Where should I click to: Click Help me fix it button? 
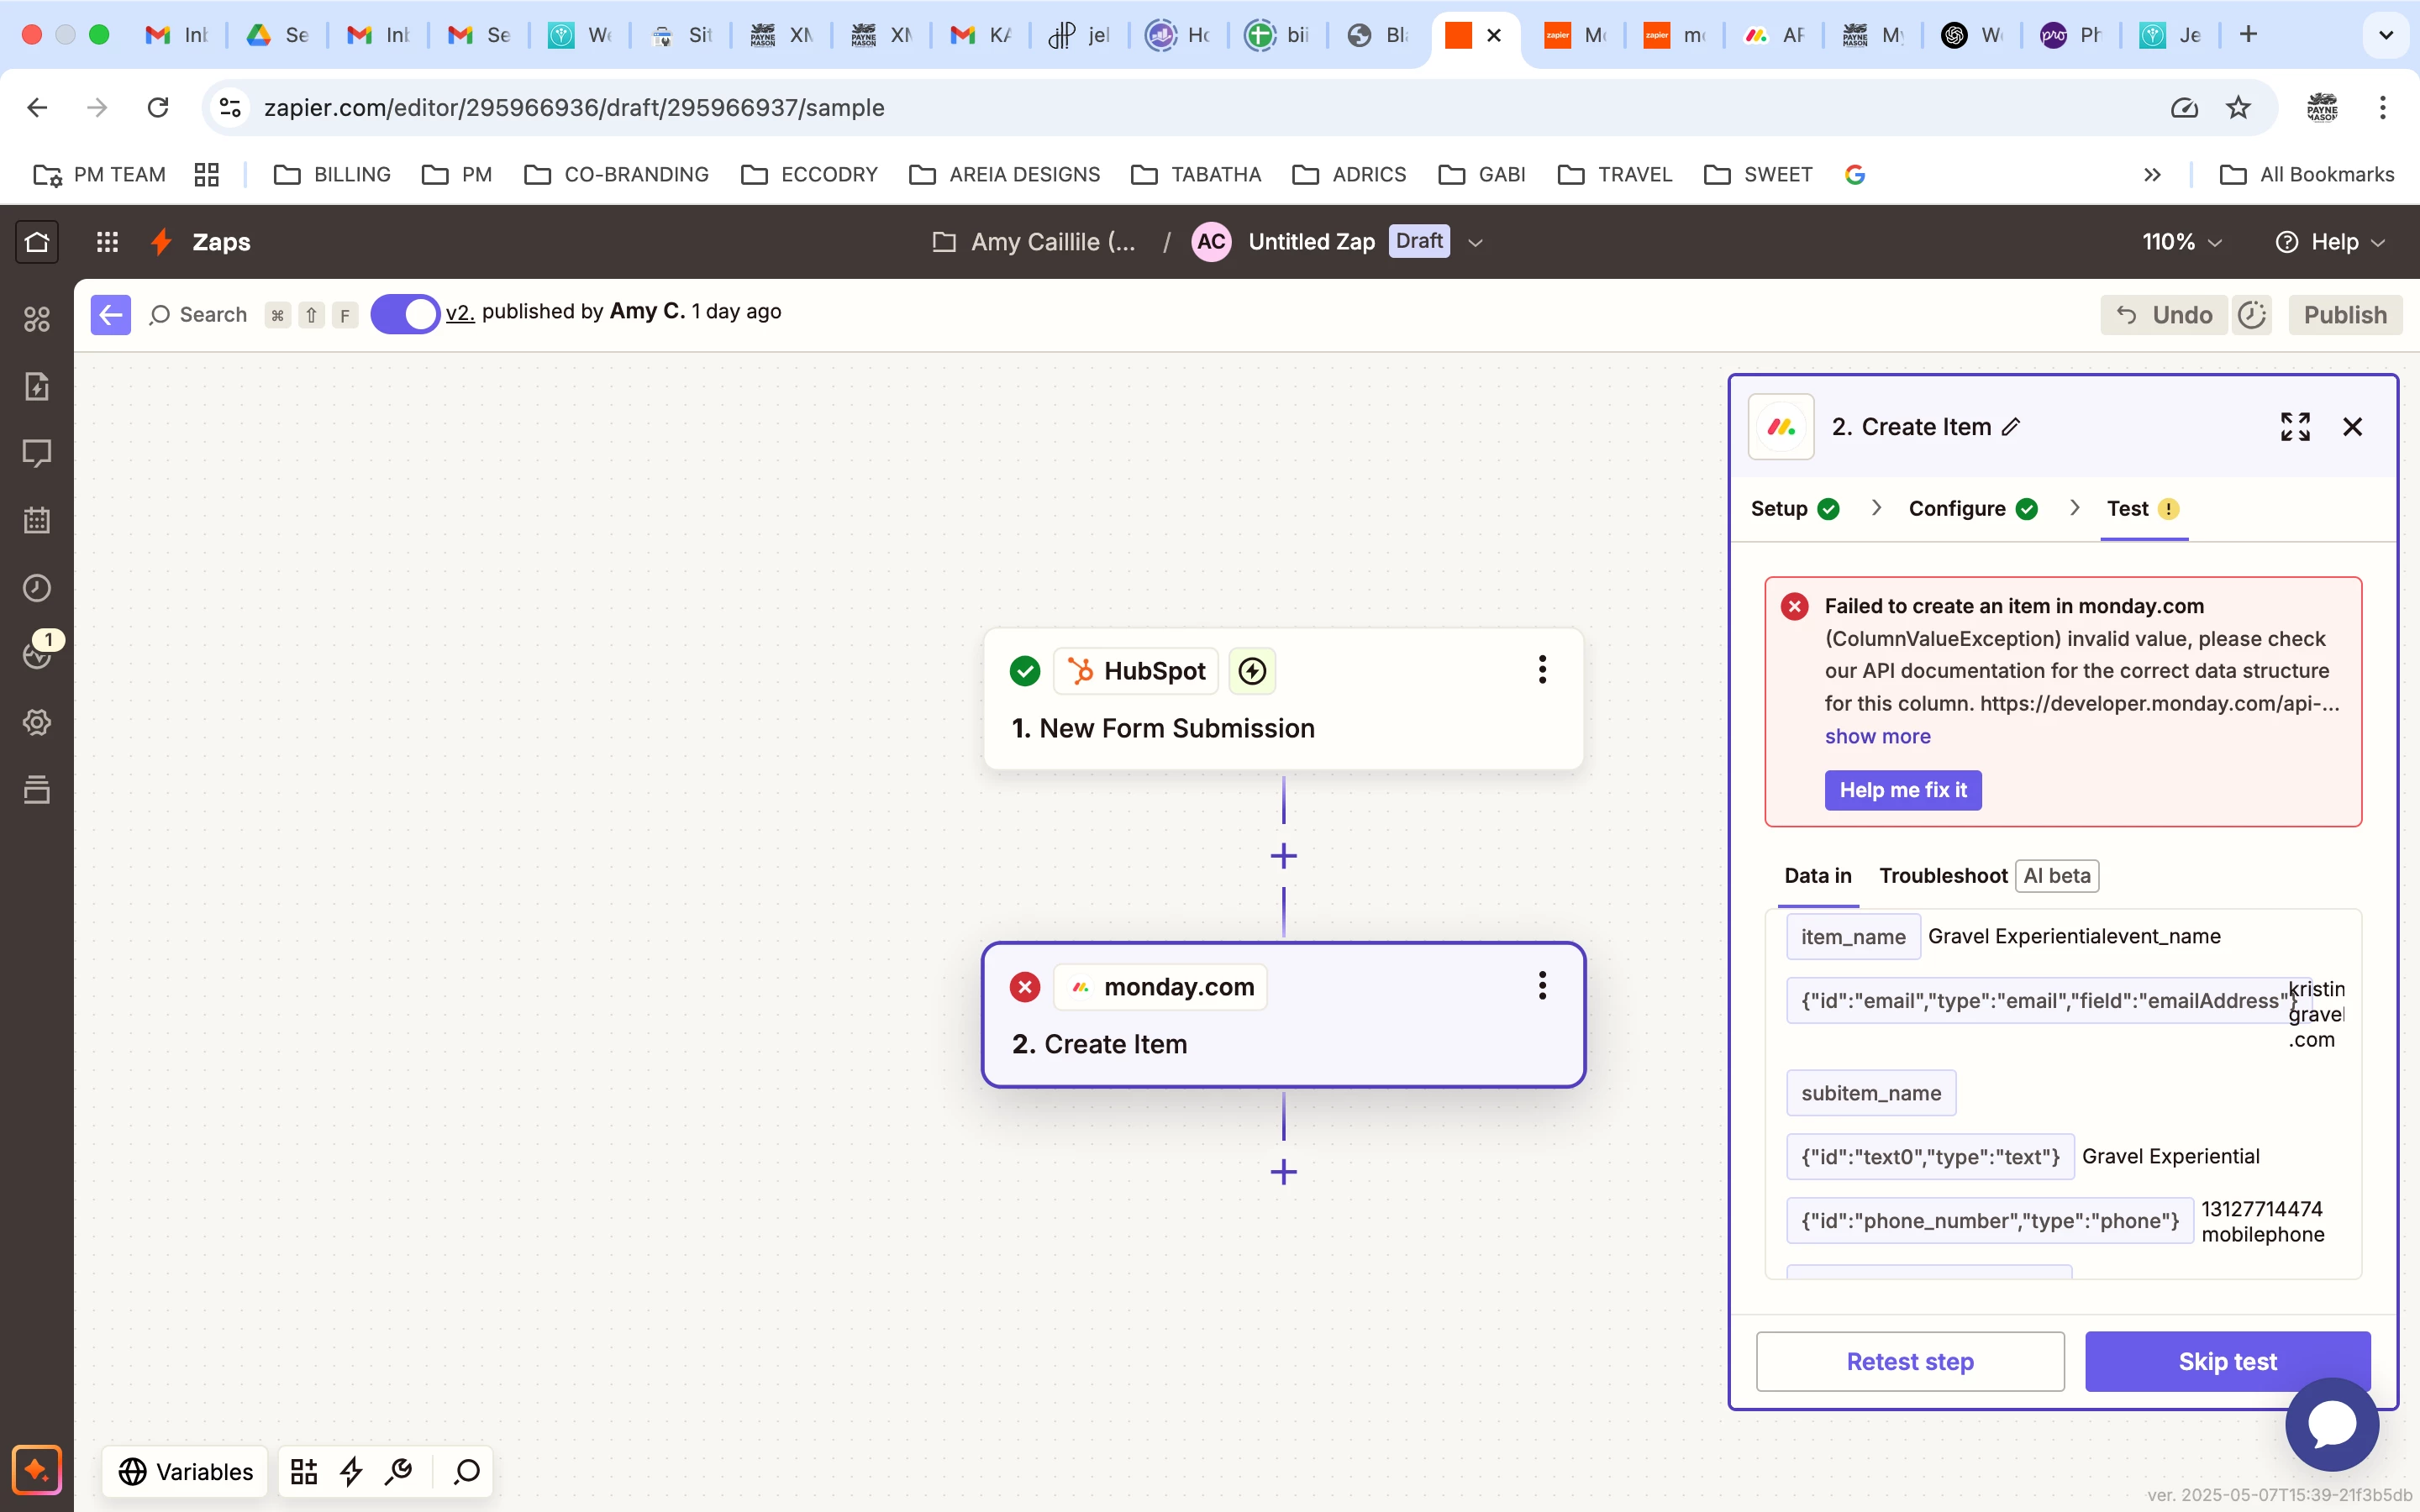pyautogui.click(x=1902, y=790)
